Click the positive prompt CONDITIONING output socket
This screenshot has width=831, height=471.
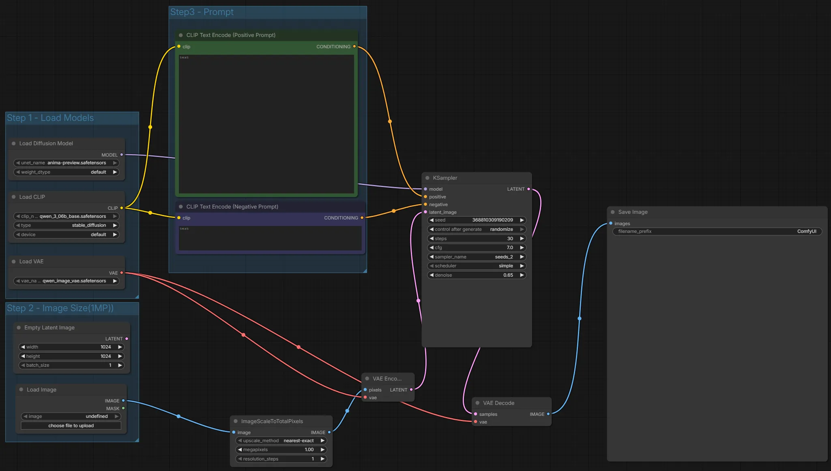click(x=354, y=47)
